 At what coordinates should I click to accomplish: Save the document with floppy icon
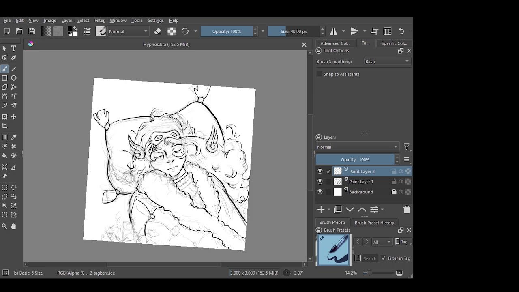tap(32, 31)
